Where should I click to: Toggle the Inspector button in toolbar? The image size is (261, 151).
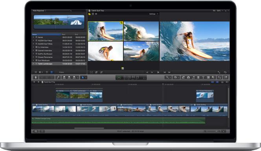pos(220,77)
